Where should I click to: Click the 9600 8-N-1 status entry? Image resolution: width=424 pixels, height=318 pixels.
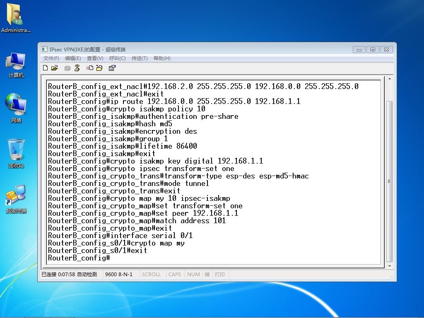tap(119, 274)
